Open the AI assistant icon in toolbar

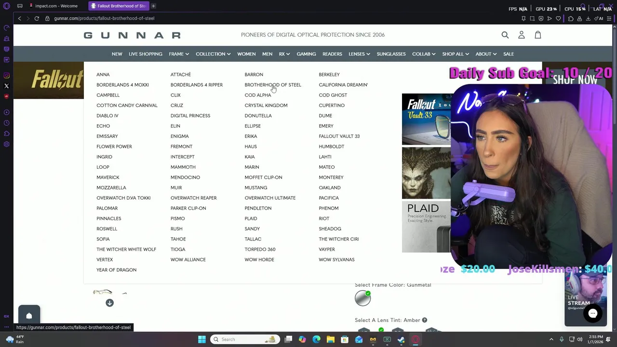(x=599, y=18)
